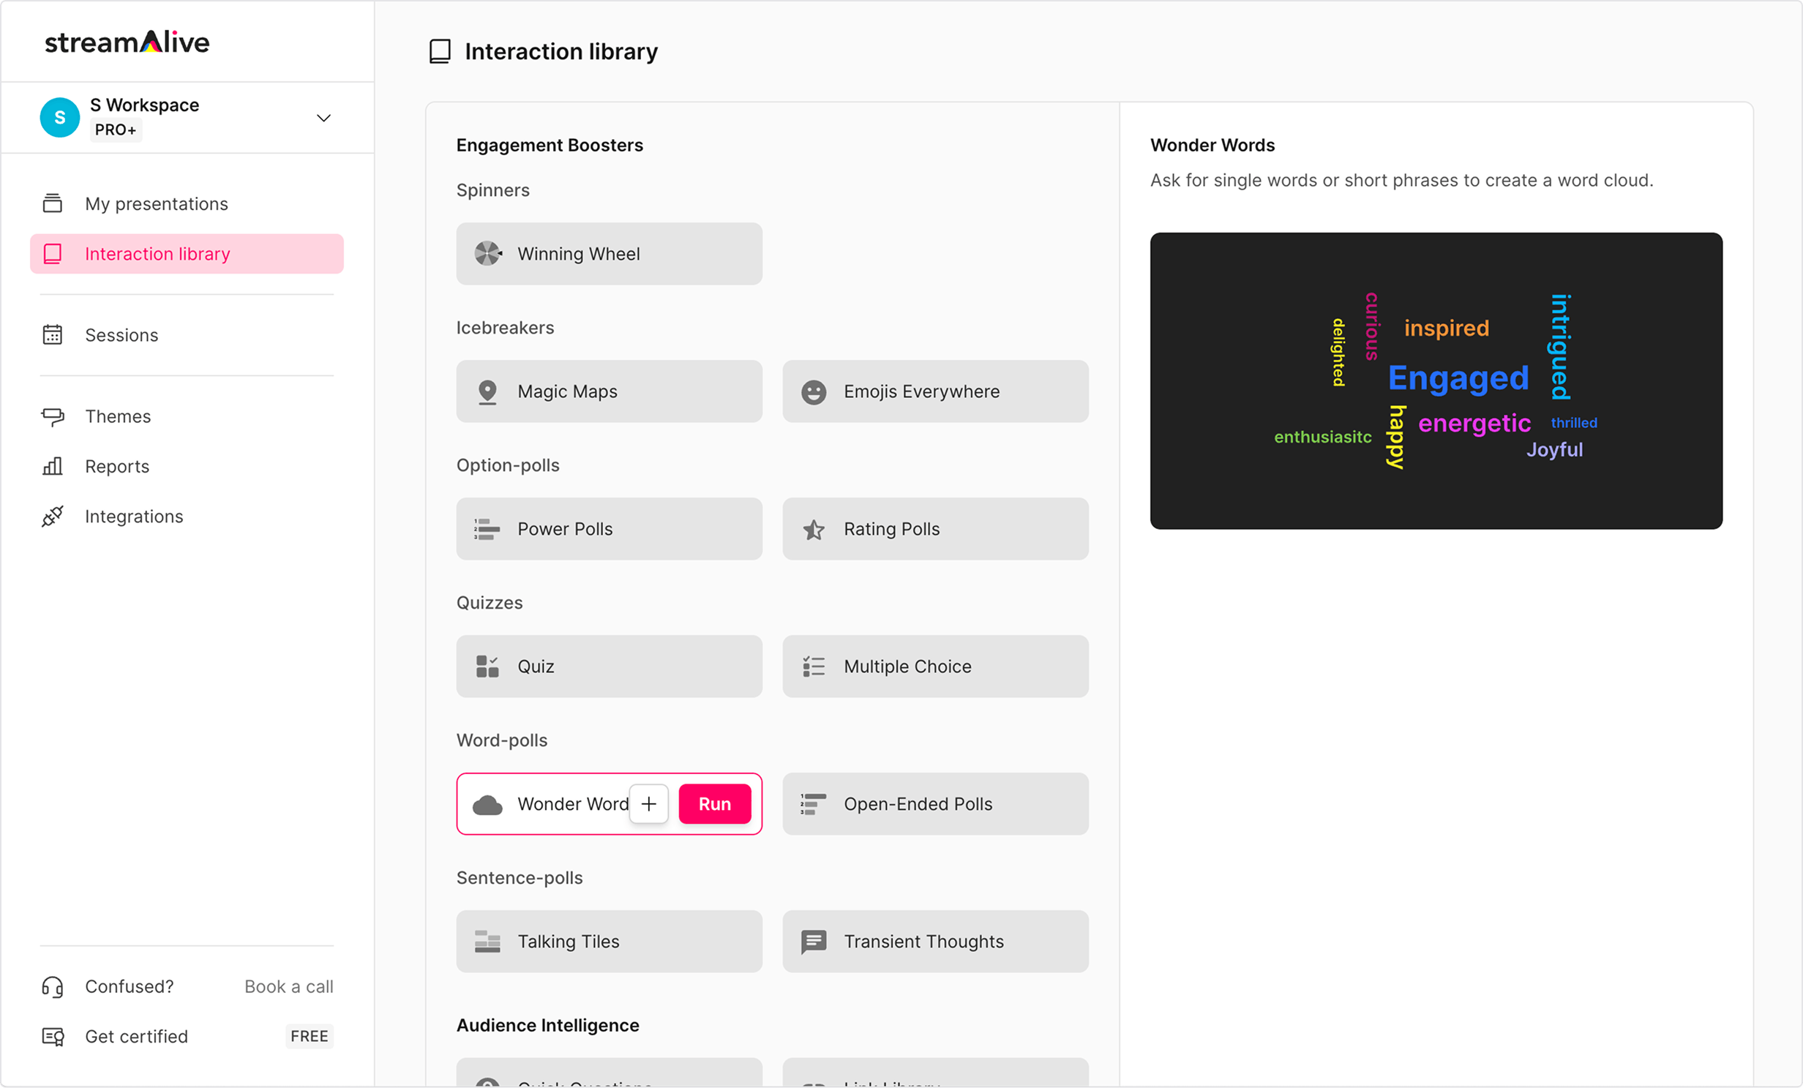Click the Quiz grid icon

point(487,667)
